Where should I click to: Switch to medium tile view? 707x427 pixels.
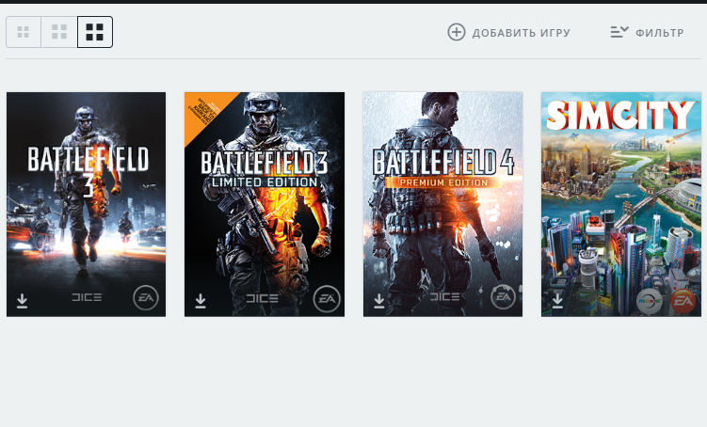[59, 32]
